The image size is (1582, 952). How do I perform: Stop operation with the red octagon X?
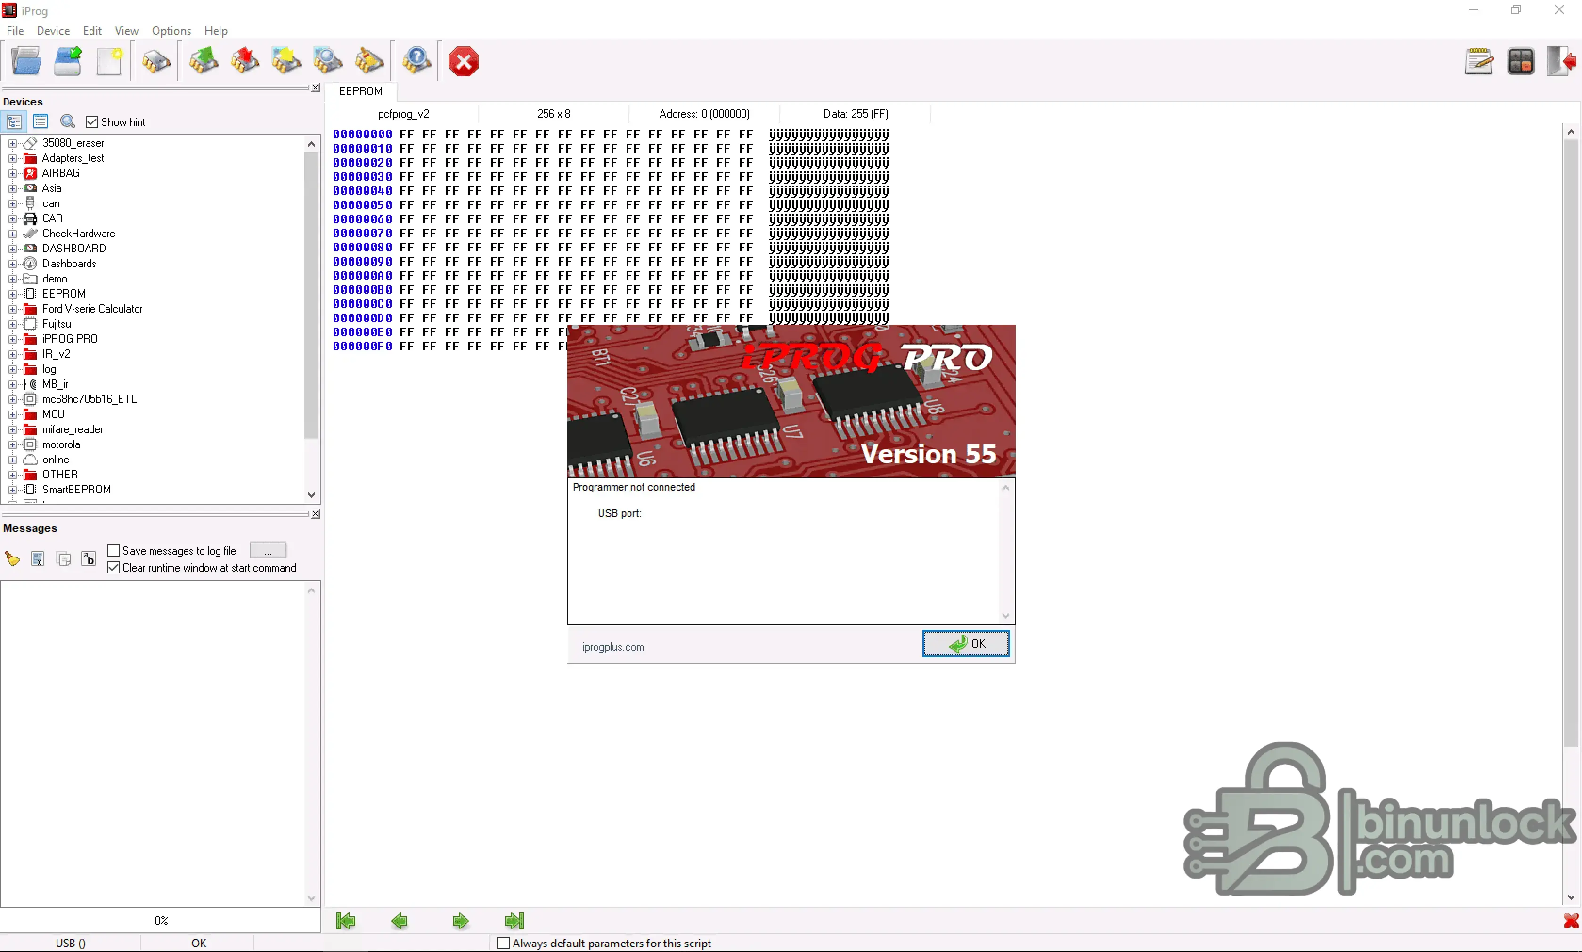(464, 62)
